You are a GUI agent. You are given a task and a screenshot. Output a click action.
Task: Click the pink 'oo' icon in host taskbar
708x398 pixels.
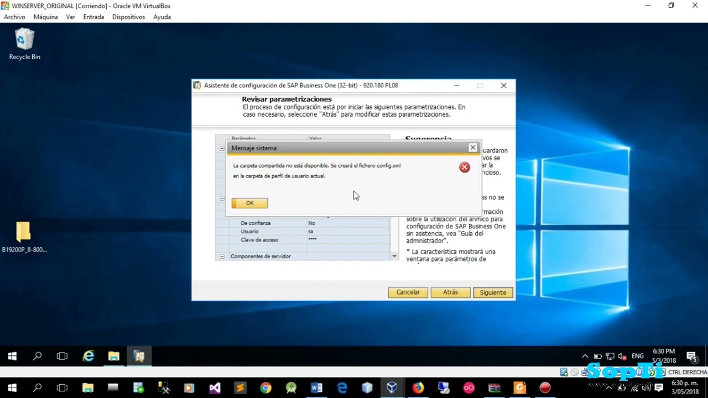469,387
